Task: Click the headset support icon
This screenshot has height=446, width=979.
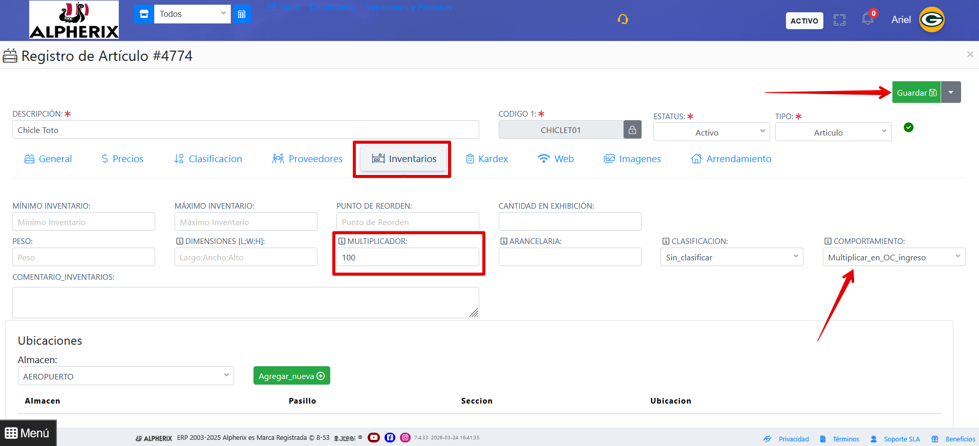Action: (x=623, y=19)
